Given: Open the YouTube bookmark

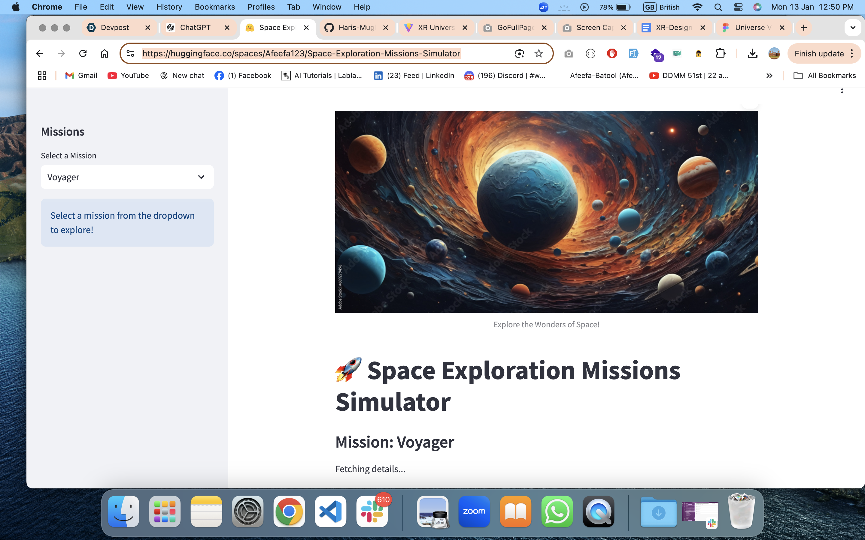Looking at the screenshot, I should click(x=128, y=75).
